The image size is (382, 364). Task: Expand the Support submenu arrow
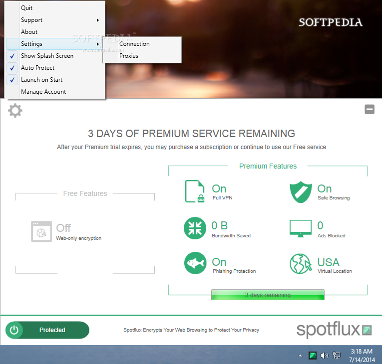click(98, 20)
